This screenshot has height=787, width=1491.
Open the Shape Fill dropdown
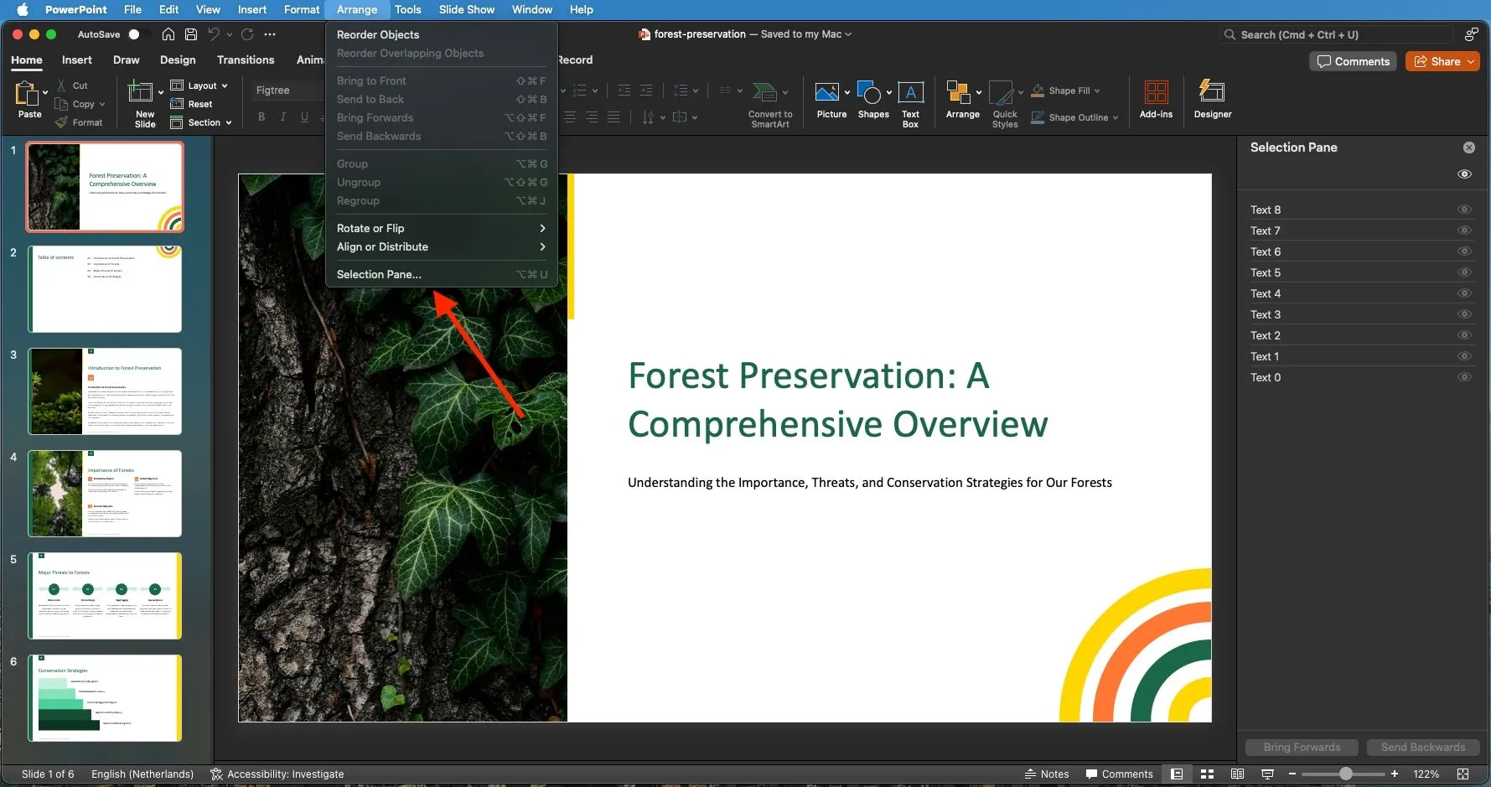tap(1099, 91)
